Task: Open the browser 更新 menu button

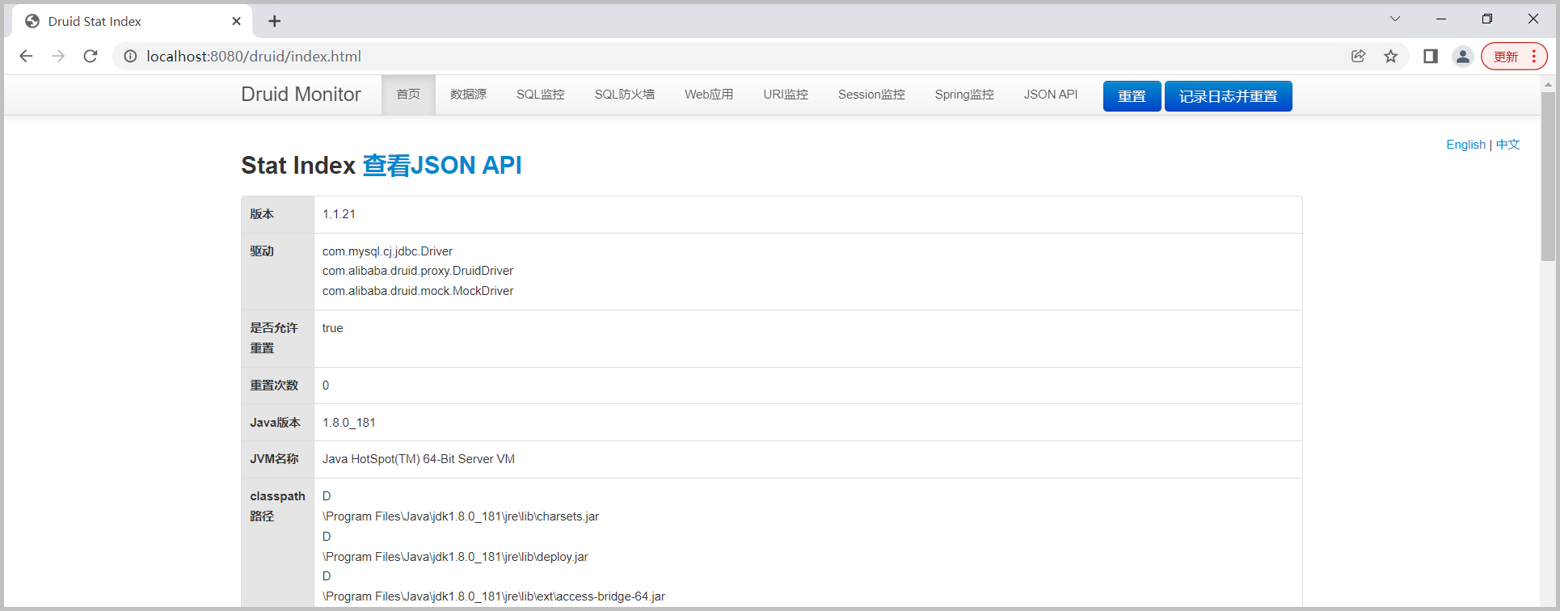Action: 1514,56
